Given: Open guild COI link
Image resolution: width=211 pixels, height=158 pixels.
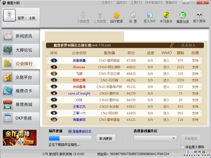Looking at the screenshot, I should (x=79, y=100).
